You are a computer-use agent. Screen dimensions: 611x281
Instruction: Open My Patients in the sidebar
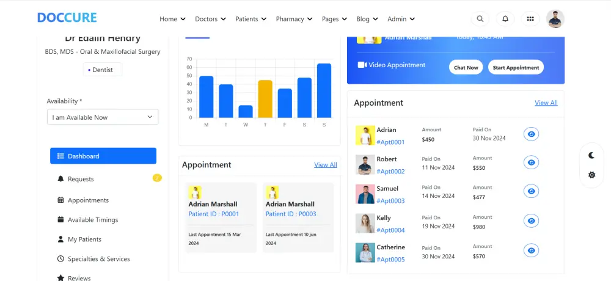tap(84, 239)
